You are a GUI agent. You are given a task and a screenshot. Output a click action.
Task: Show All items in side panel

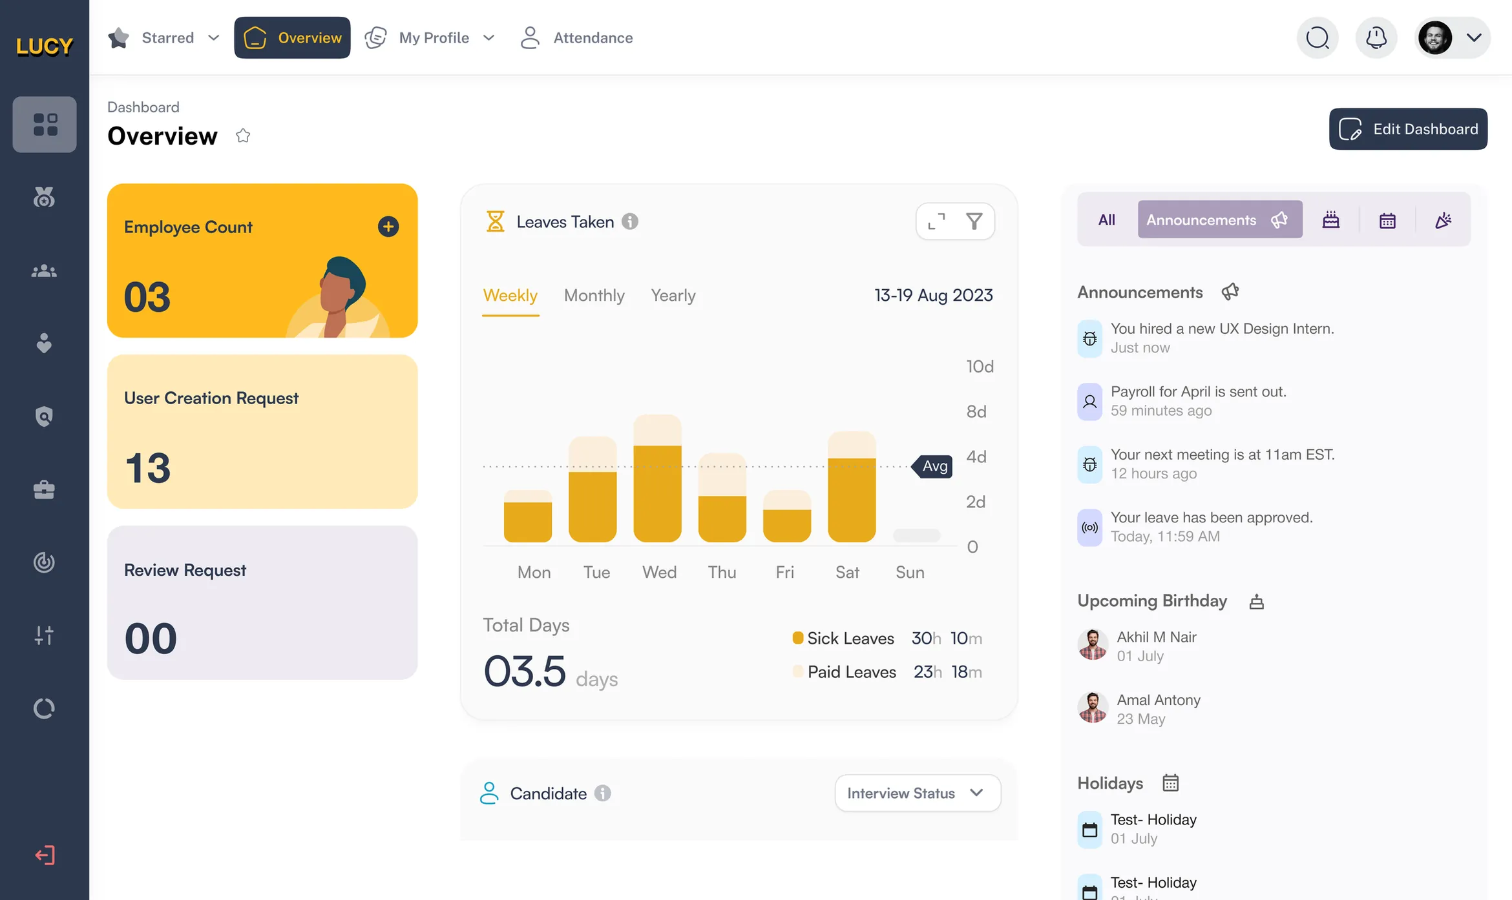coord(1106,220)
